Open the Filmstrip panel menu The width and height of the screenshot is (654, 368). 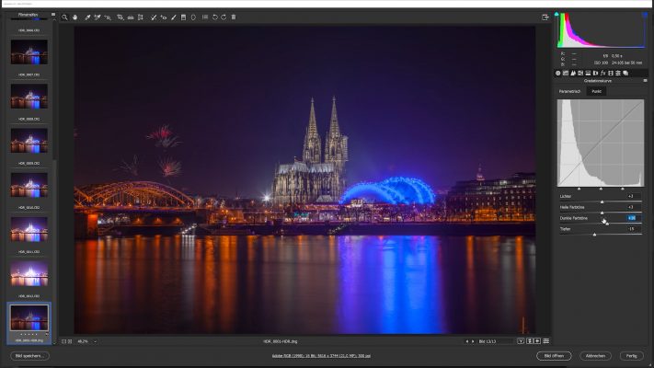[x=52, y=15]
